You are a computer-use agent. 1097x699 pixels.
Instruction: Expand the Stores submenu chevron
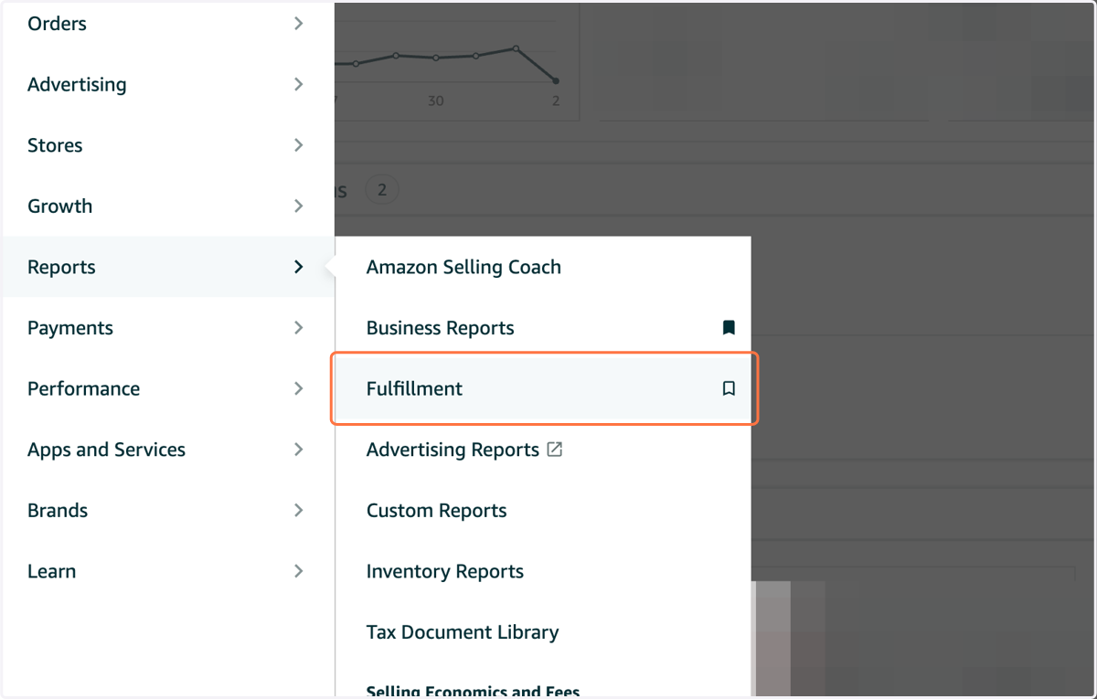pyautogui.click(x=299, y=145)
